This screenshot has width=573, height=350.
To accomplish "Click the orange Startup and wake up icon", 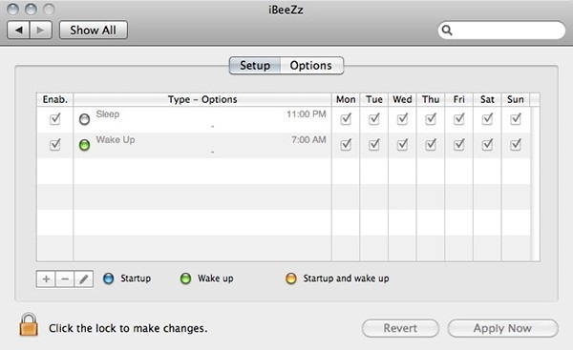I will pyautogui.click(x=291, y=278).
